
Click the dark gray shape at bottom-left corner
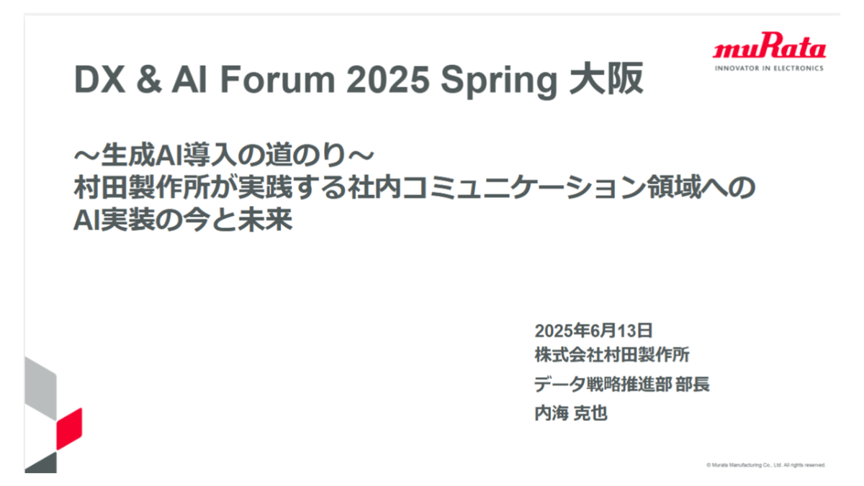[x=41, y=461]
